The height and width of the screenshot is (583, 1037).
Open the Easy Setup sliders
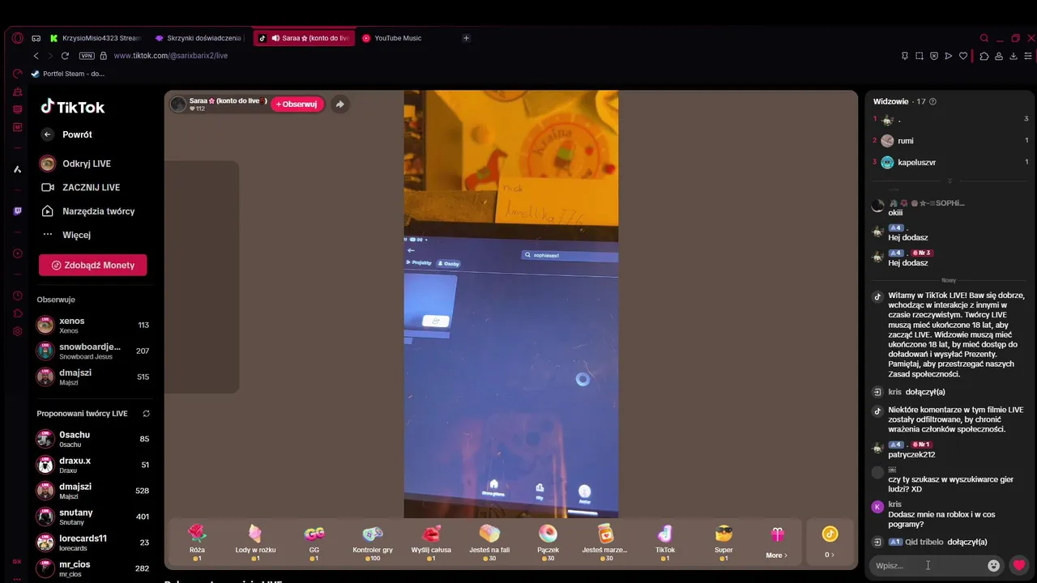[x=1028, y=56]
